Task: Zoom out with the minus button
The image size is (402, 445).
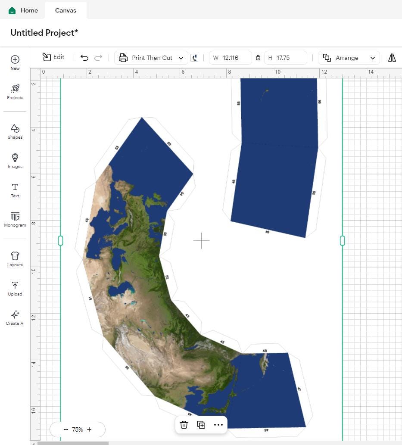Action: click(66, 429)
